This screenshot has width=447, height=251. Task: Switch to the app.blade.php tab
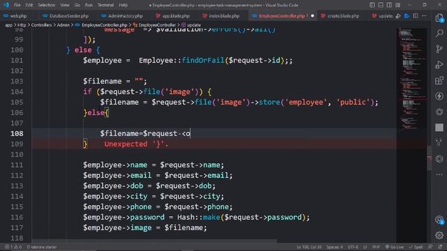click(173, 16)
